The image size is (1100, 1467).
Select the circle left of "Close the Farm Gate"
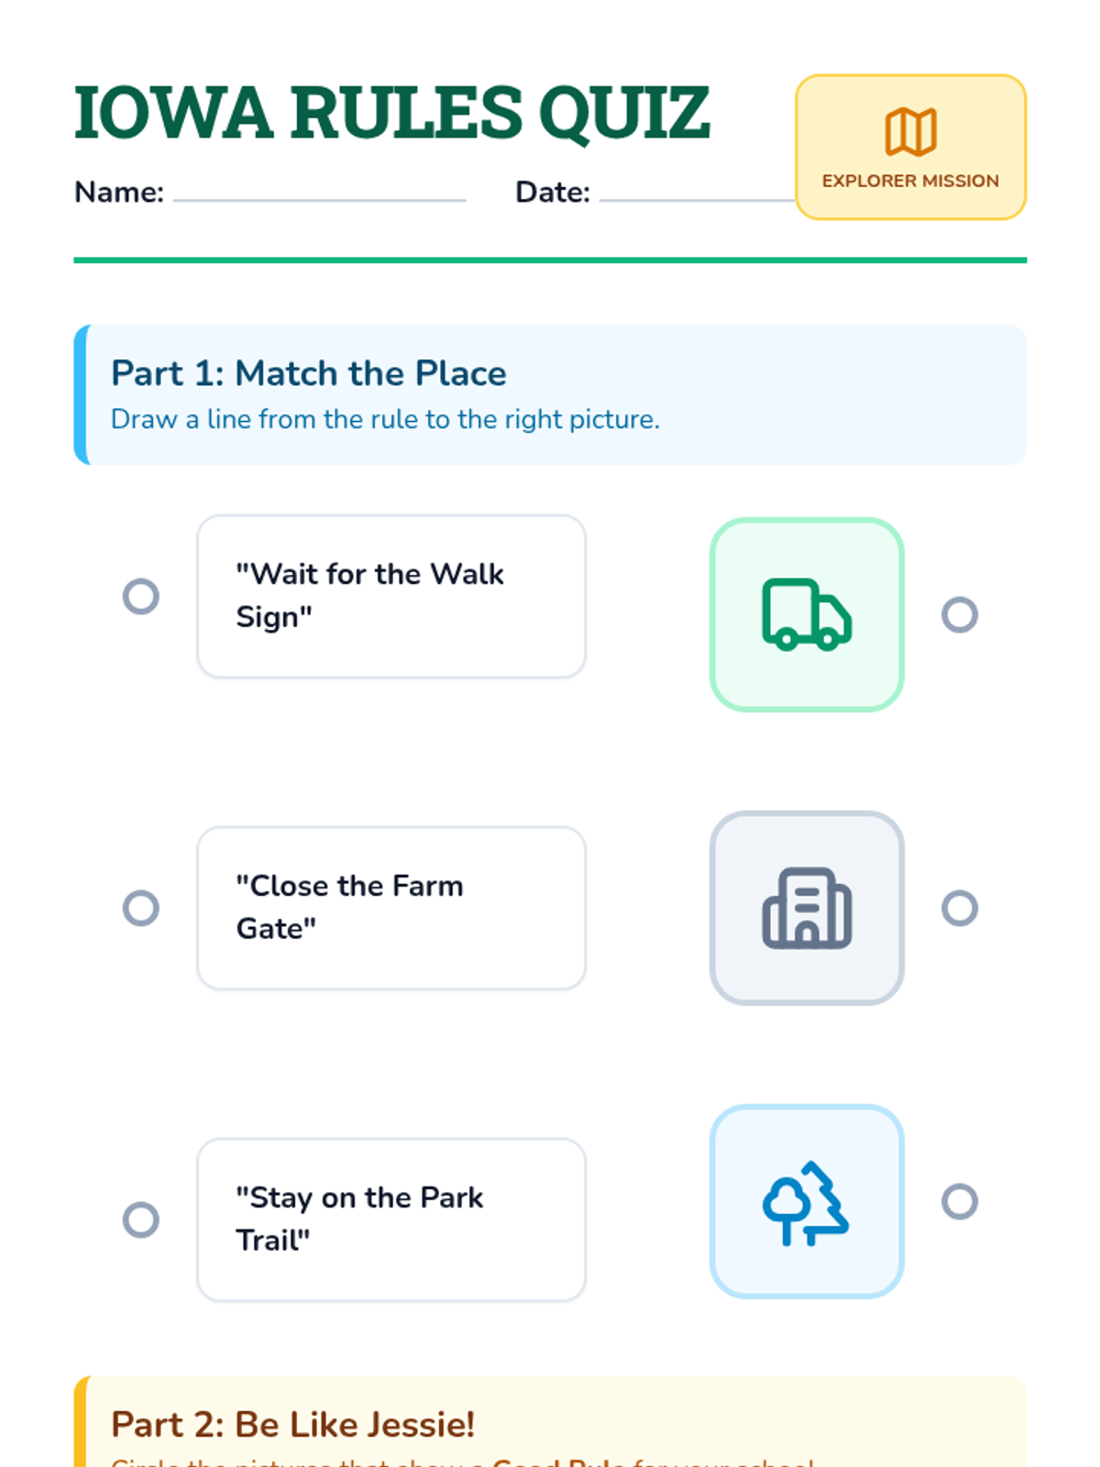141,908
